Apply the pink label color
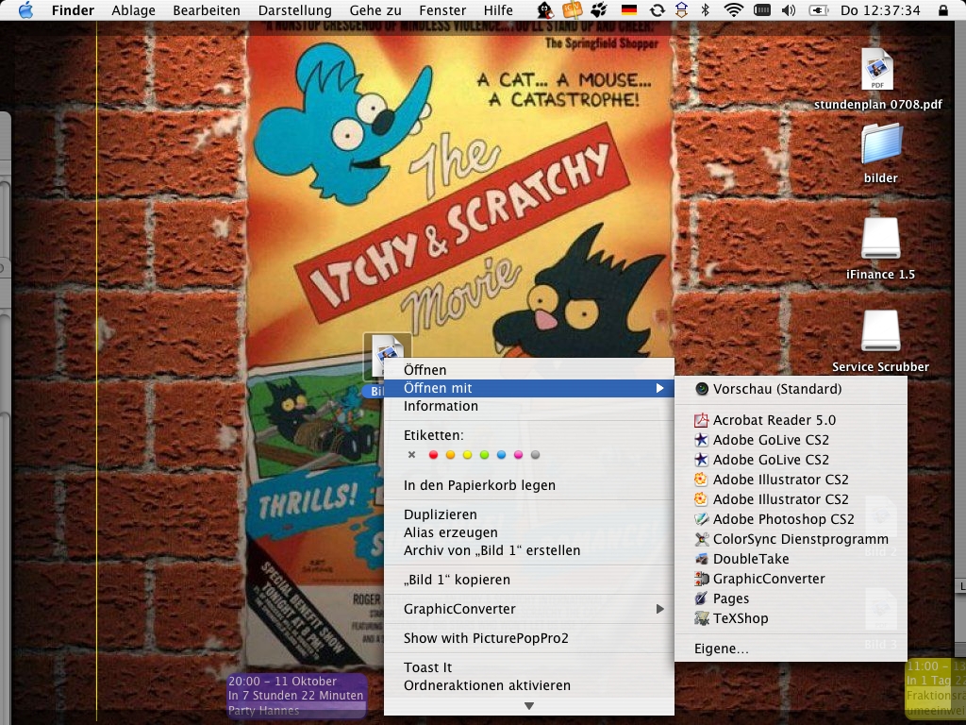This screenshot has height=725, width=966. coord(518,455)
